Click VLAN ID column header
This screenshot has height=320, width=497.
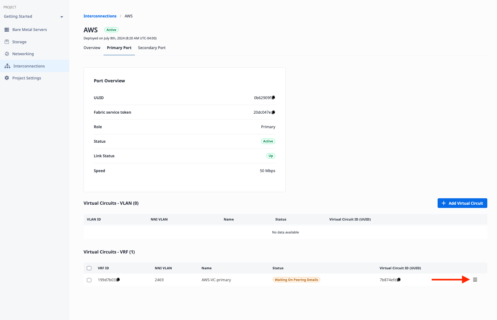94,219
